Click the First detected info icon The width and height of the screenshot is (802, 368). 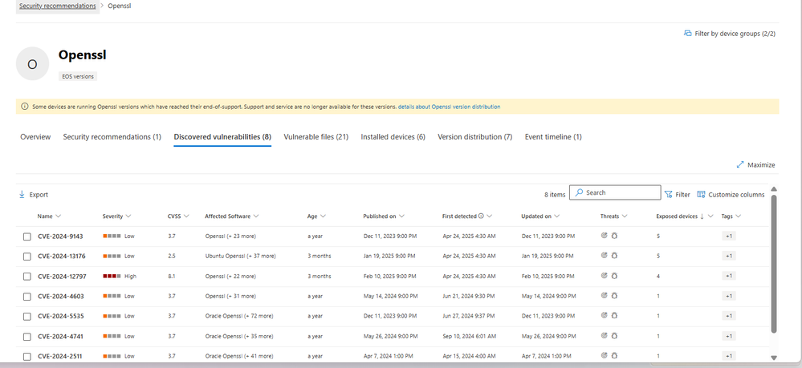(x=481, y=216)
